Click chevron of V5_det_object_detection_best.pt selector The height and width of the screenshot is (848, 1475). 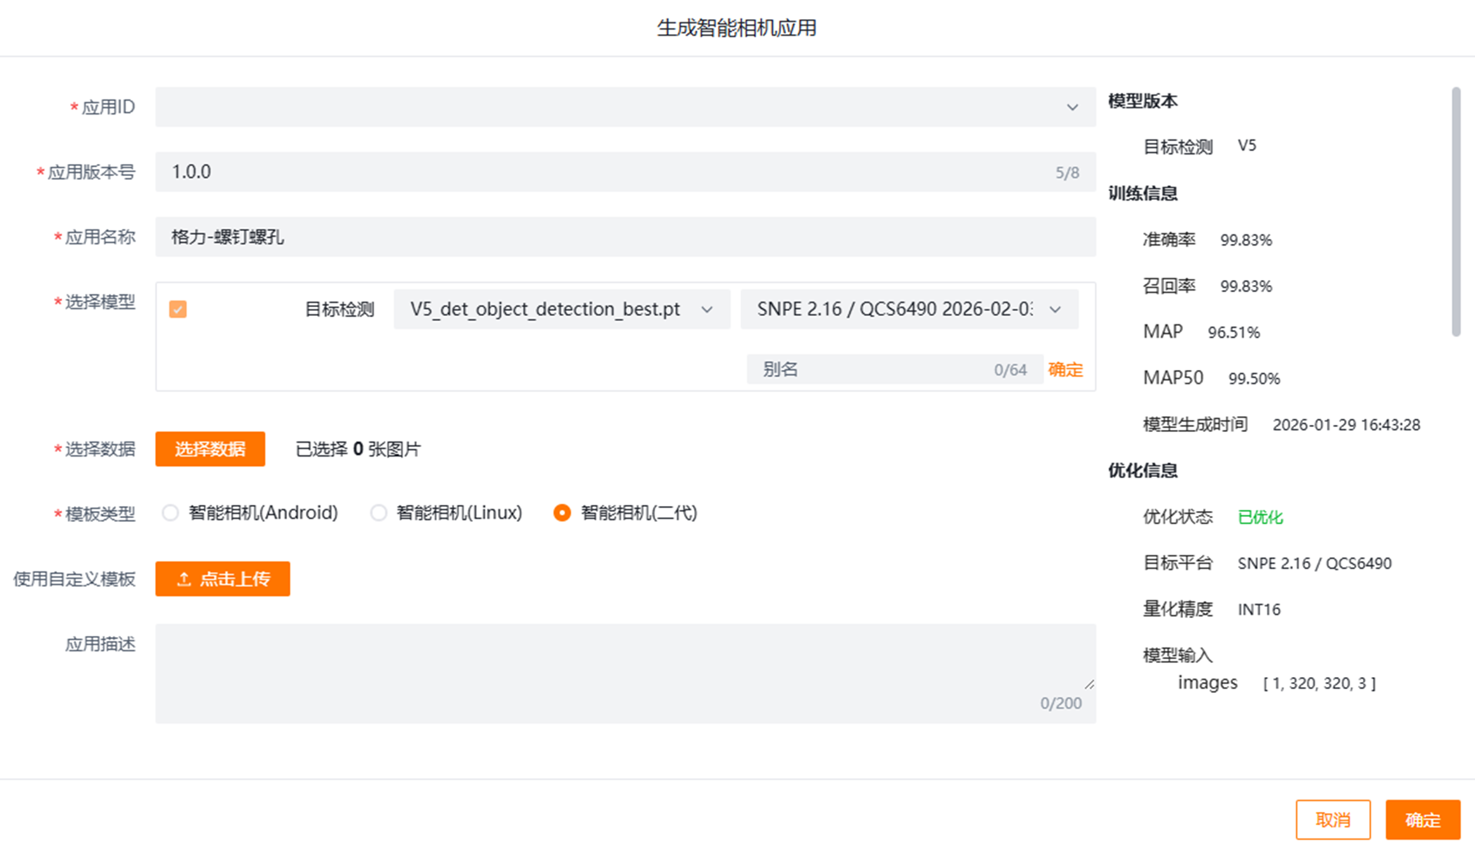707,310
